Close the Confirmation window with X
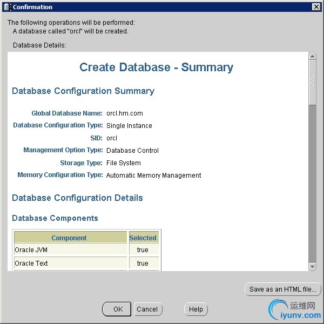This screenshot has height=324, width=324. click(x=316, y=7)
